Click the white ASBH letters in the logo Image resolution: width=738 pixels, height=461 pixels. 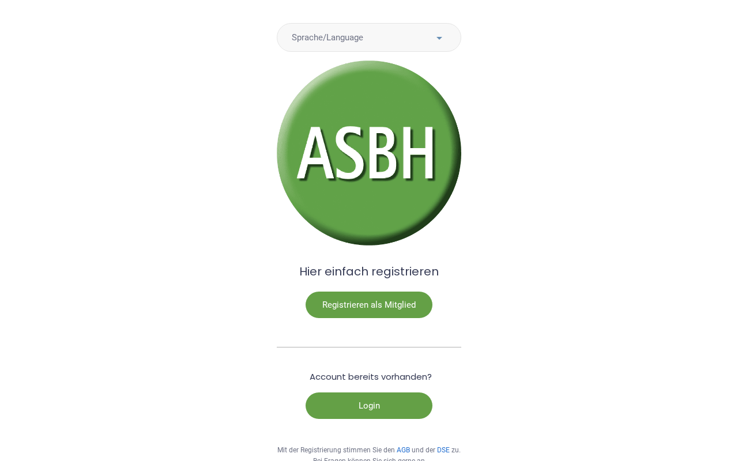click(x=366, y=153)
